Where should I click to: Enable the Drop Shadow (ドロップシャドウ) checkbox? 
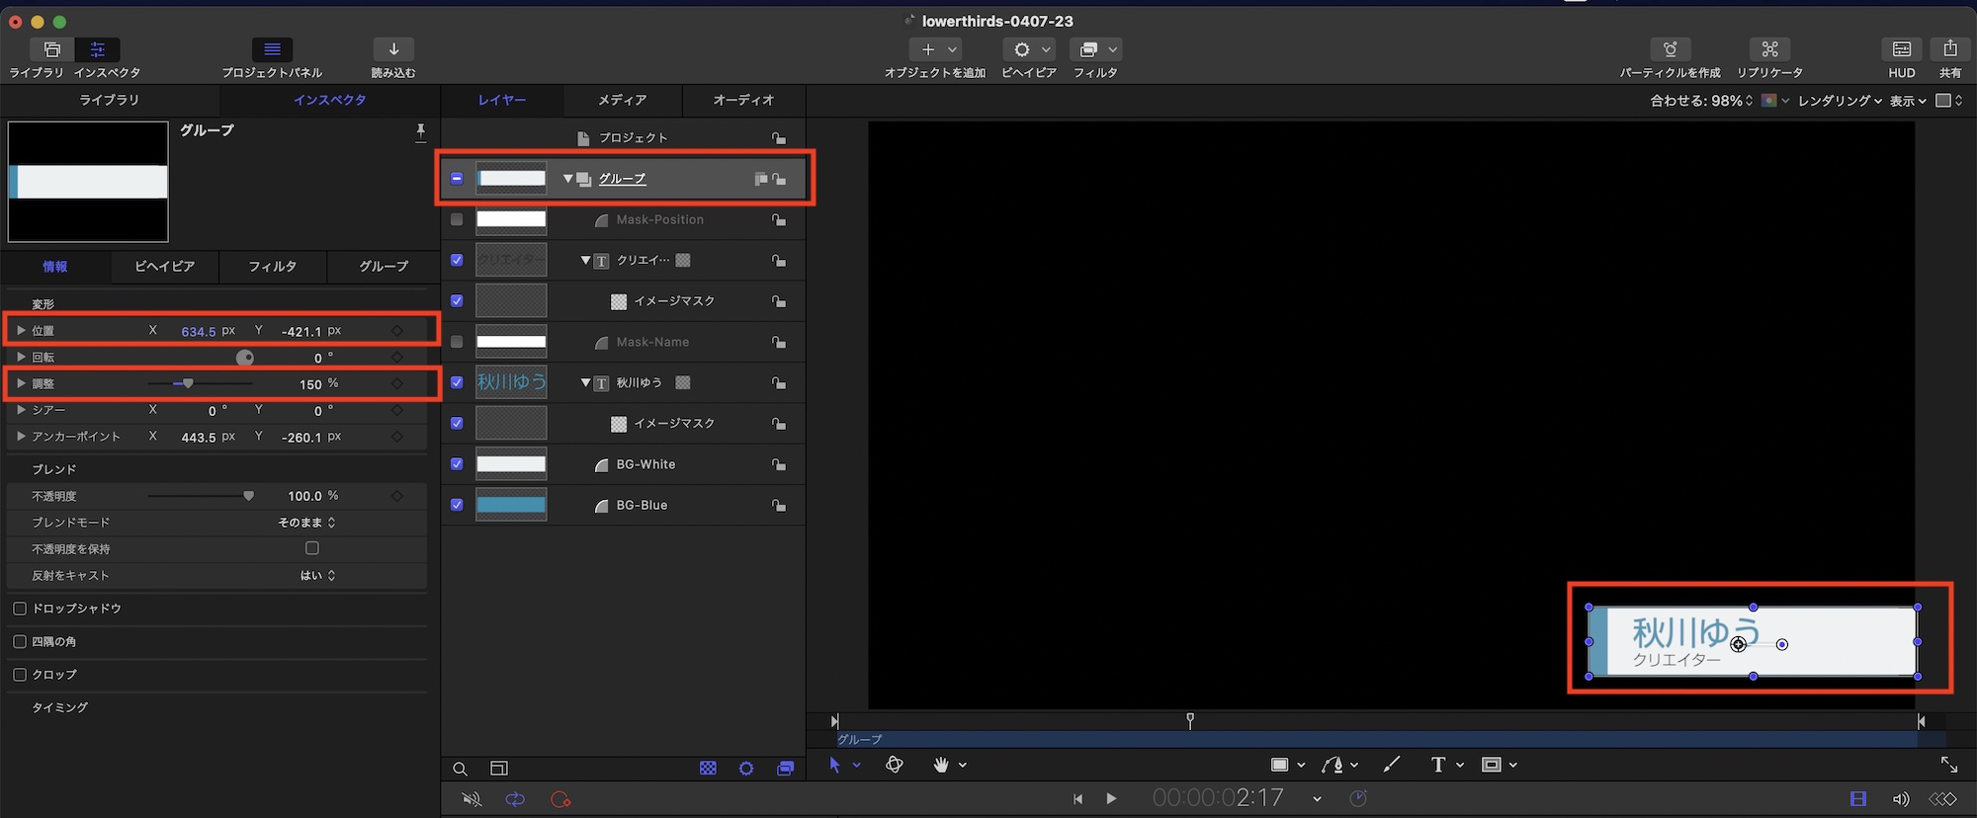click(20, 609)
